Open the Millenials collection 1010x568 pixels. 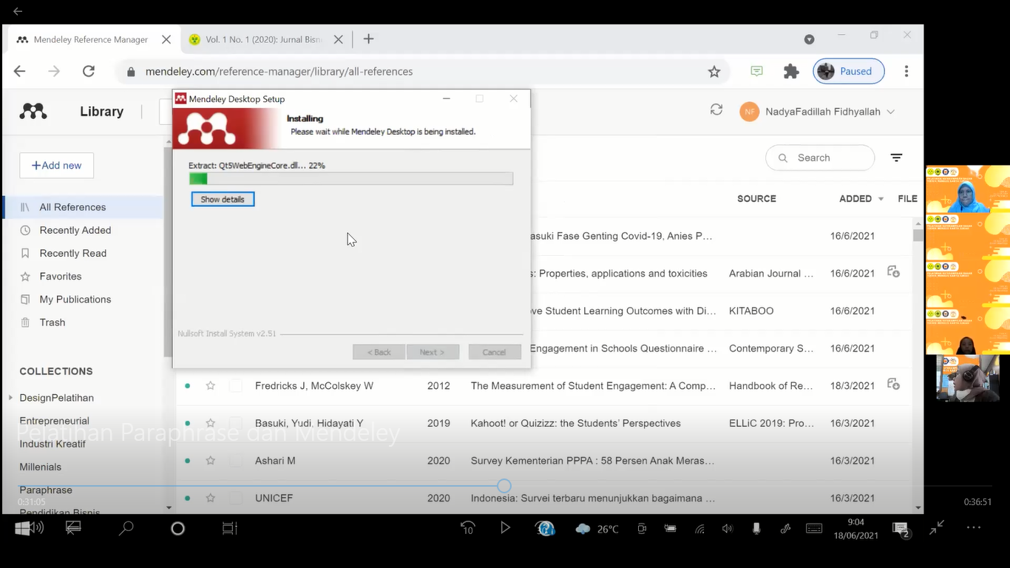coord(40,467)
